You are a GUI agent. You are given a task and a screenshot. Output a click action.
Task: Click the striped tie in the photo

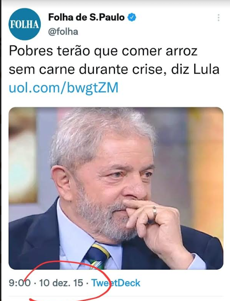click(98, 256)
